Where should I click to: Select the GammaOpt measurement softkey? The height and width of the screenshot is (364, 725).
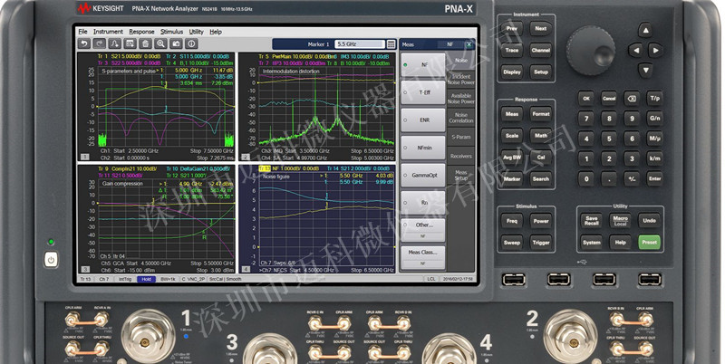[x=423, y=175]
